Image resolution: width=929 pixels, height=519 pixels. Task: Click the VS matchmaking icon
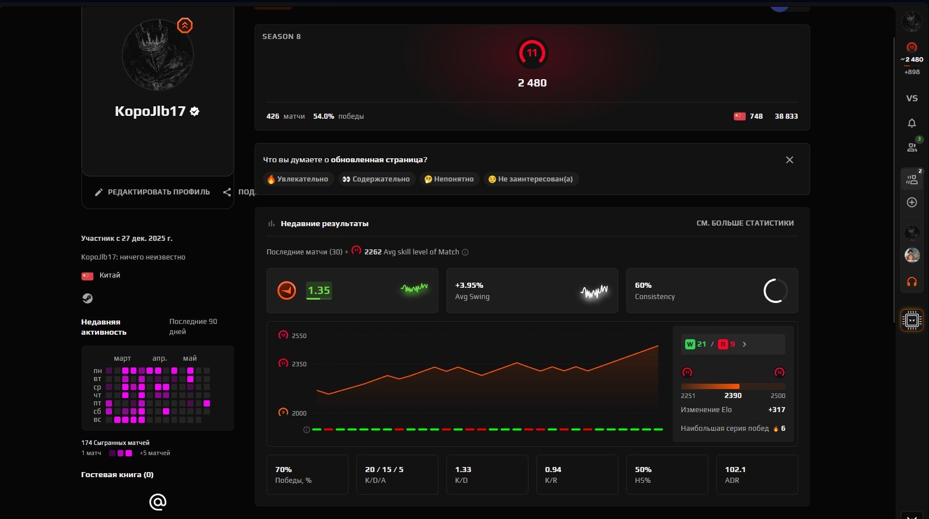pyautogui.click(x=911, y=98)
